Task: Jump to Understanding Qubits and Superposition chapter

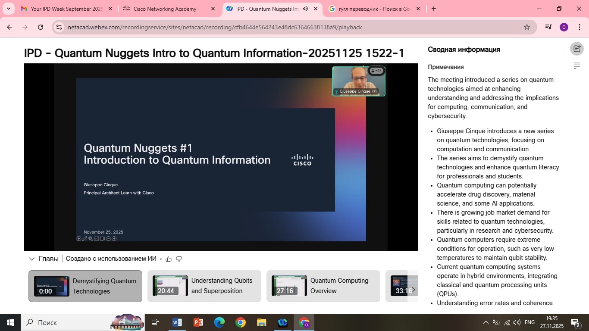Action: tap(204, 286)
